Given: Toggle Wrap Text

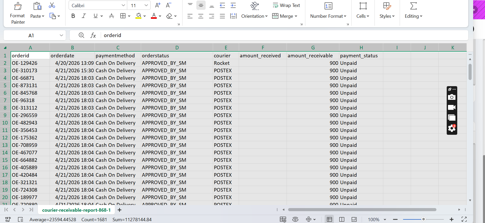Looking at the screenshot, I should coord(286,5).
